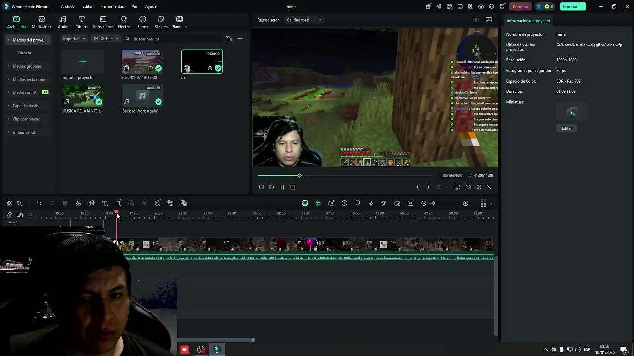Open the Calidad total quality dropdown
The width and height of the screenshot is (634, 356).
(304, 20)
